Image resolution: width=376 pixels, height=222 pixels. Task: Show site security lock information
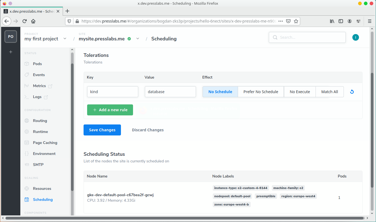77,21
